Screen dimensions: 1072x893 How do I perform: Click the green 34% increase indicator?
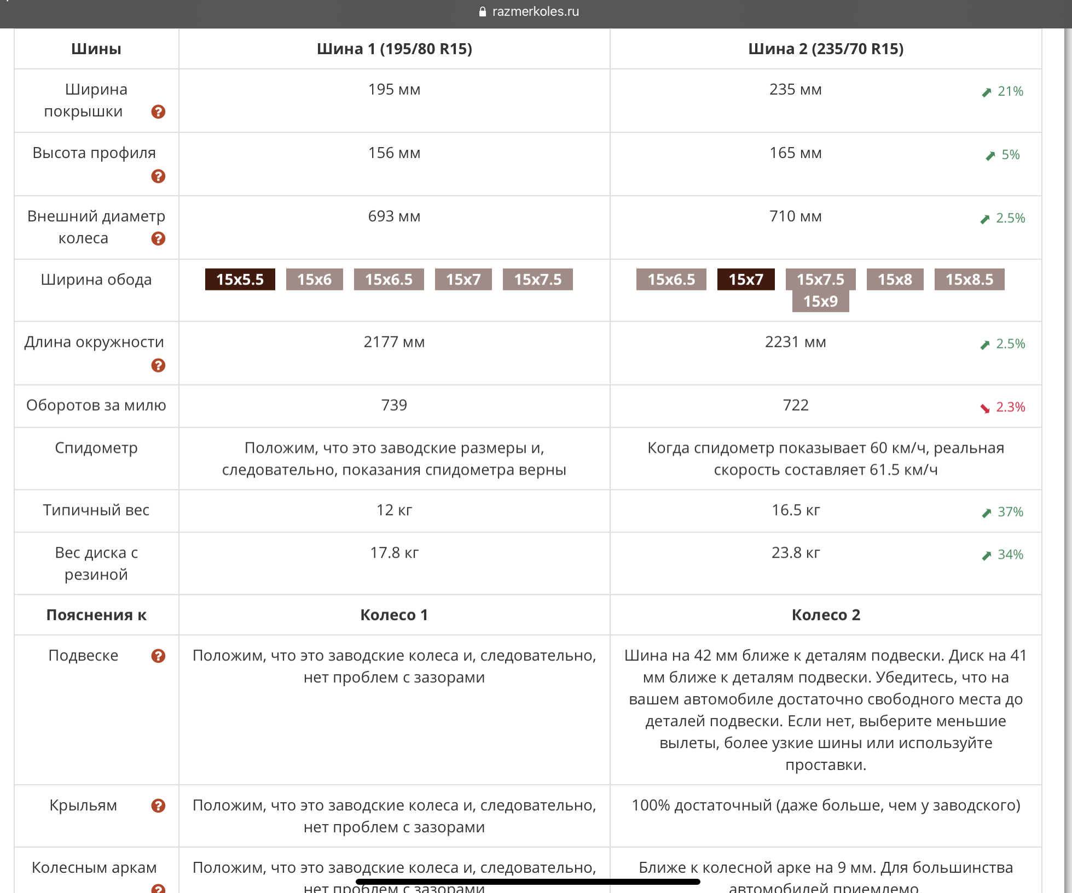[x=1003, y=555]
